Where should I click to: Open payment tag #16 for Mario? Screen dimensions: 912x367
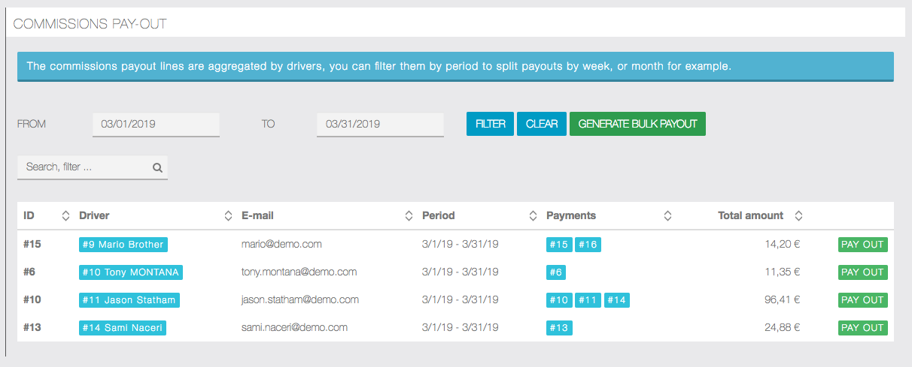tap(588, 245)
